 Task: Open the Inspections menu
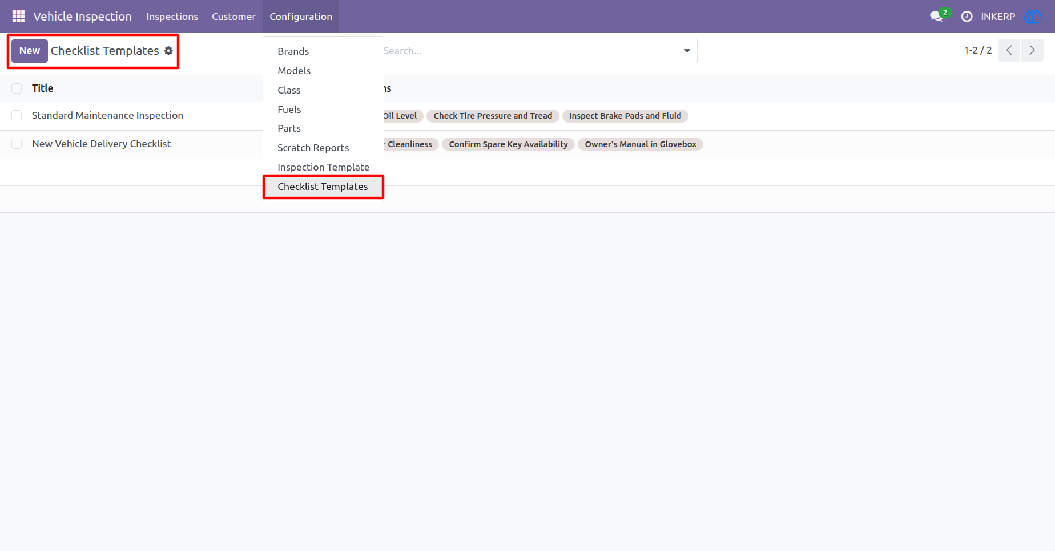172,17
